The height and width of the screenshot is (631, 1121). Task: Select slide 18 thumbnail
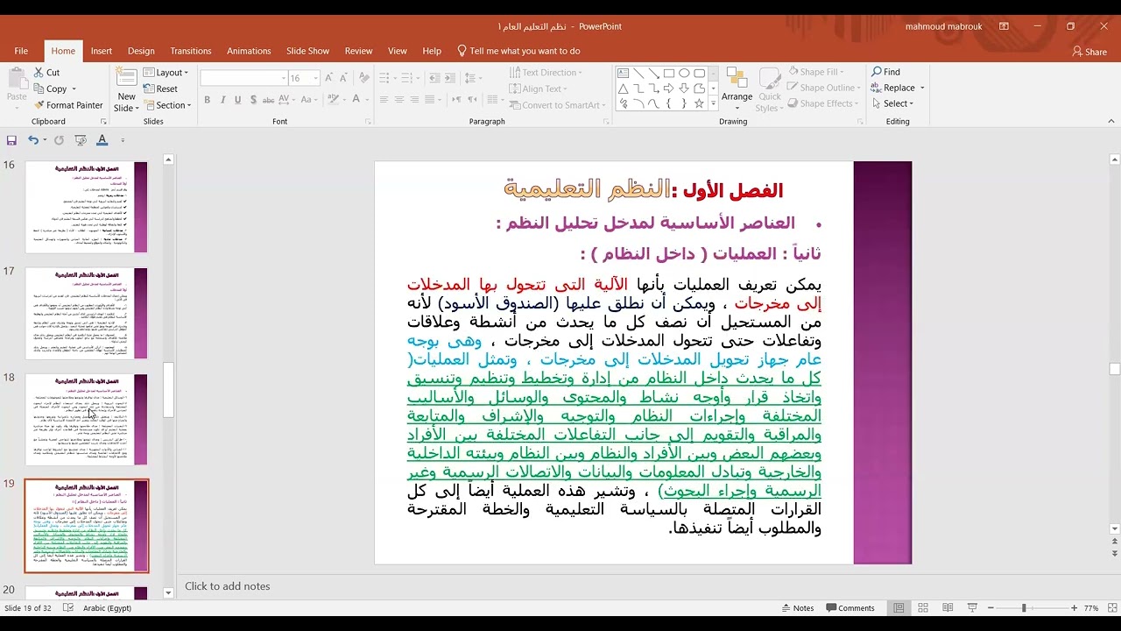click(x=86, y=419)
